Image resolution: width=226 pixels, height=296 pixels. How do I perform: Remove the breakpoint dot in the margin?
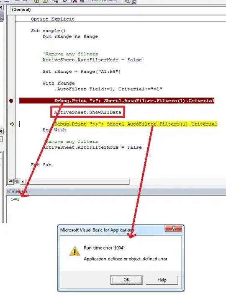coord(11,101)
